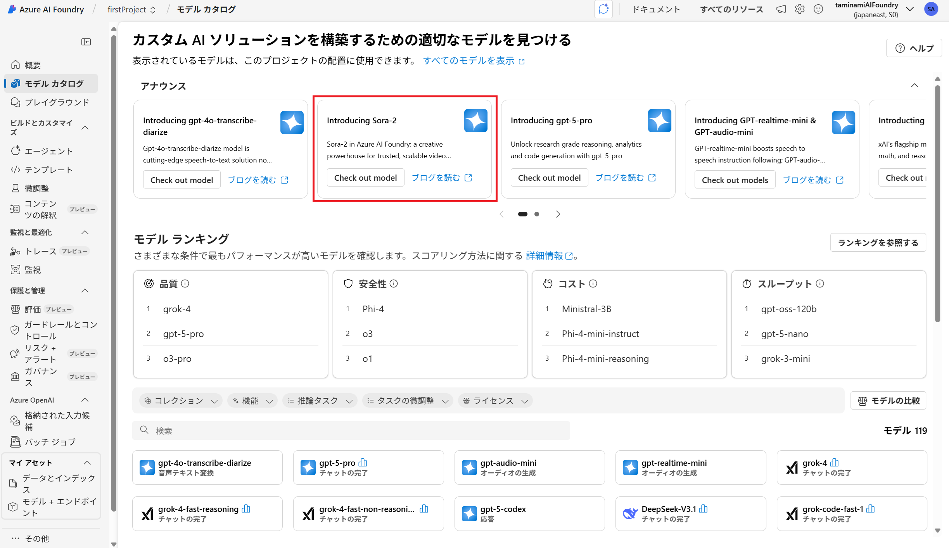Open the コレクション filter dropdown
This screenshot has width=949, height=548.
(180, 401)
